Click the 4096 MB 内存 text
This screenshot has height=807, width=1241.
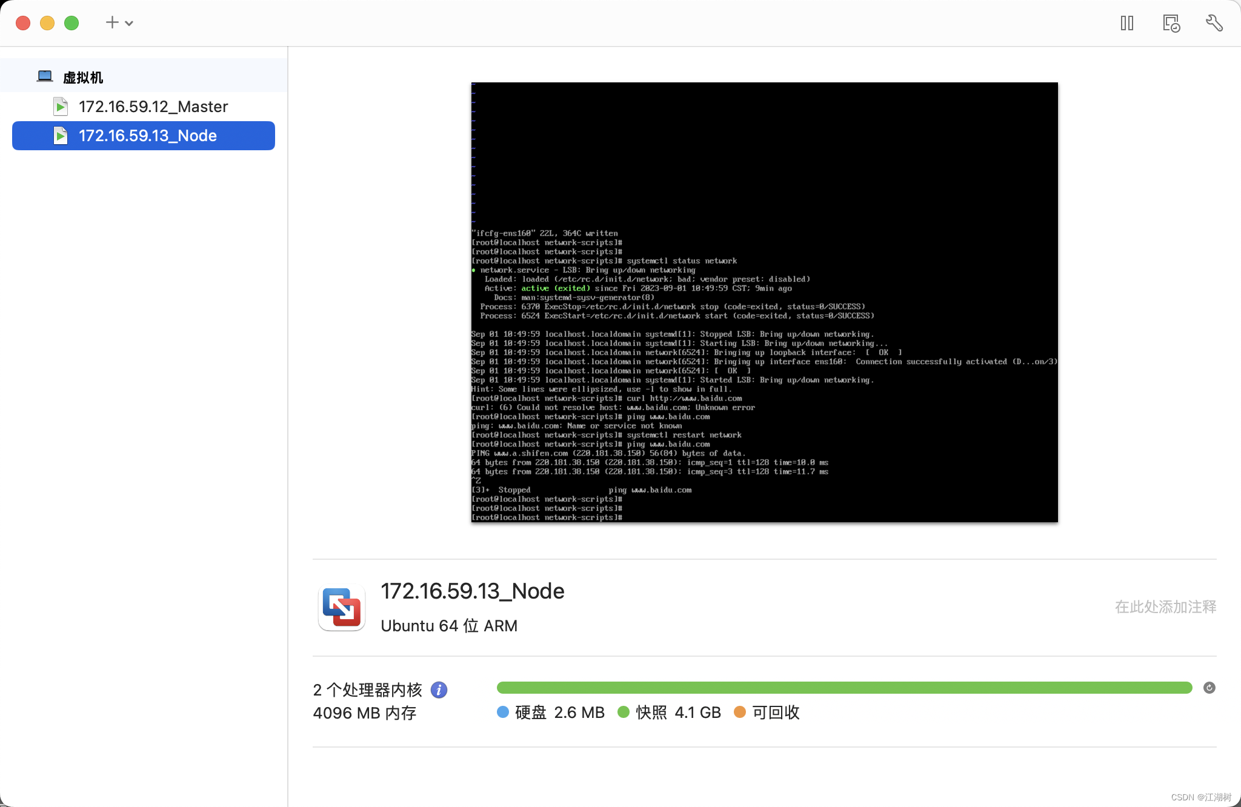point(365,713)
